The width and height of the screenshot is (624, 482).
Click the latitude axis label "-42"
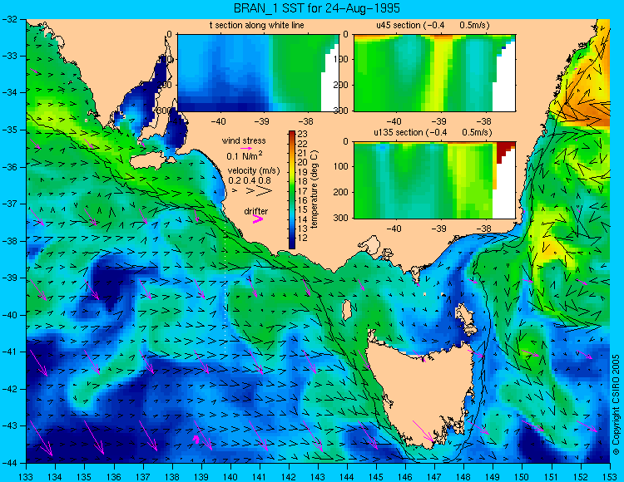(x=11, y=389)
